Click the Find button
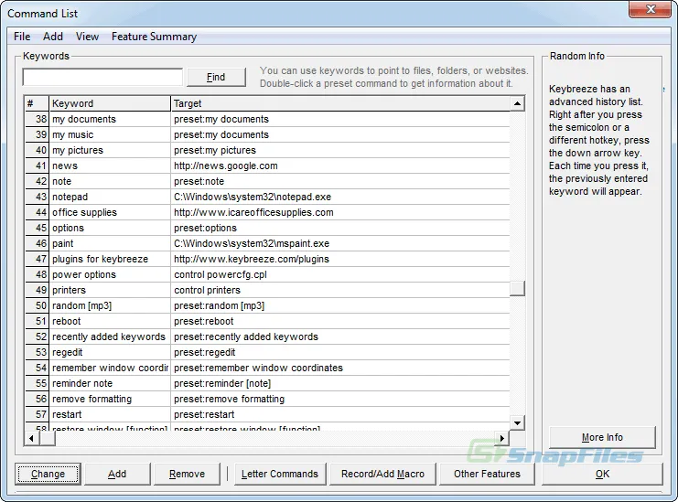Viewport: 678px width, 502px height. (216, 78)
